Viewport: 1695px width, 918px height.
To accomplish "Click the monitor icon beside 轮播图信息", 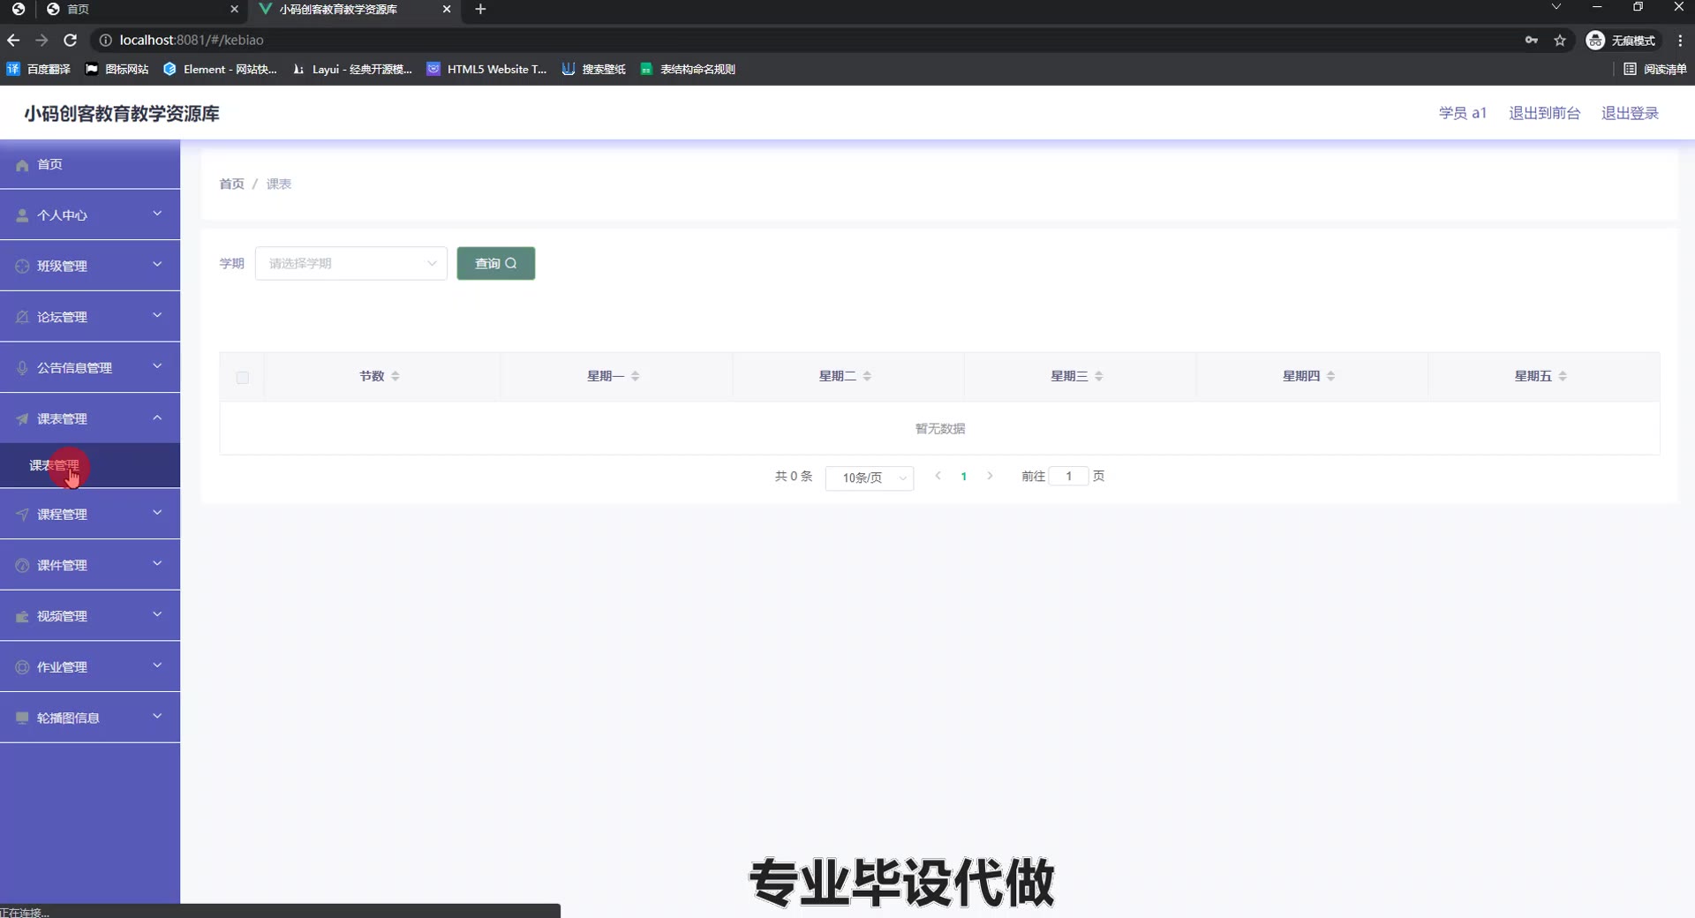I will click(22, 719).
